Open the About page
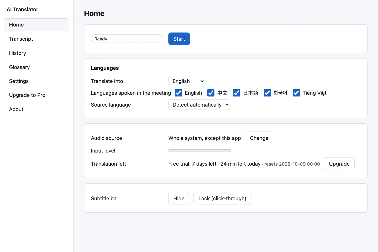This screenshot has width=378, height=252. point(36,109)
